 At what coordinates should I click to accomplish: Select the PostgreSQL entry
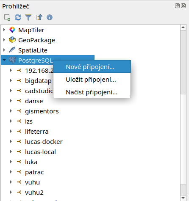click(x=35, y=61)
